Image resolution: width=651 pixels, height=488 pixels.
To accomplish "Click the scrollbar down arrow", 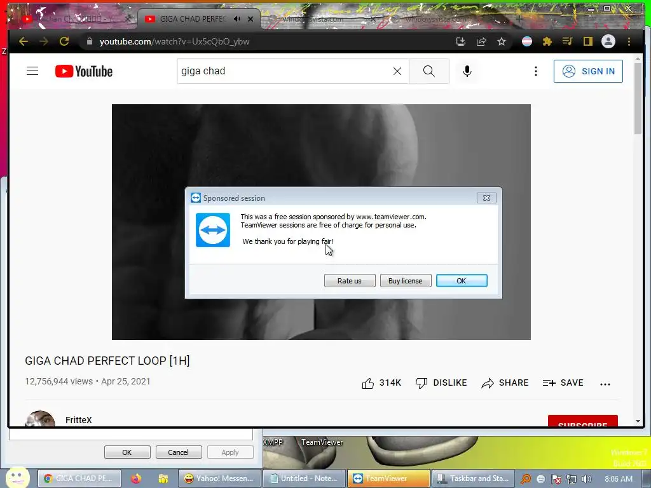I will pyautogui.click(x=638, y=421).
